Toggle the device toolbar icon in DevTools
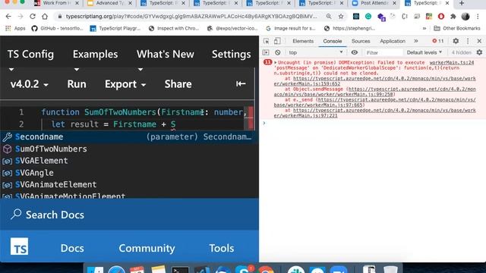The image size is (486, 273). coord(277,41)
